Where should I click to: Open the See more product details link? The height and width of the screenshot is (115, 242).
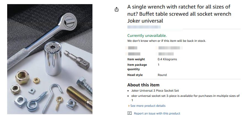pyautogui.click(x=148, y=106)
